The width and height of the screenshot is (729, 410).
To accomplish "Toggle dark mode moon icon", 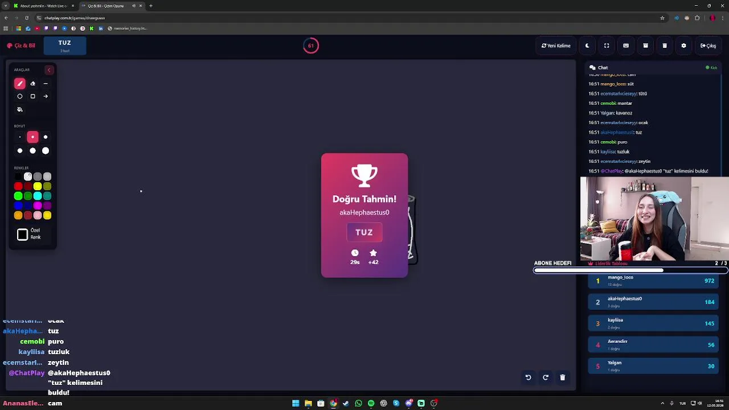I will [587, 46].
